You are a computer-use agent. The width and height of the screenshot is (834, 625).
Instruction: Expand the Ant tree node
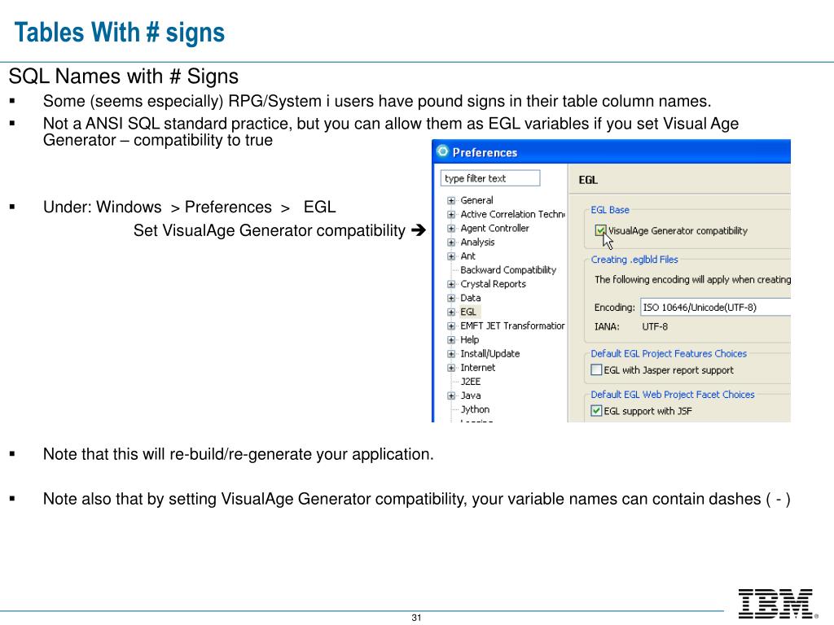pyautogui.click(x=451, y=256)
